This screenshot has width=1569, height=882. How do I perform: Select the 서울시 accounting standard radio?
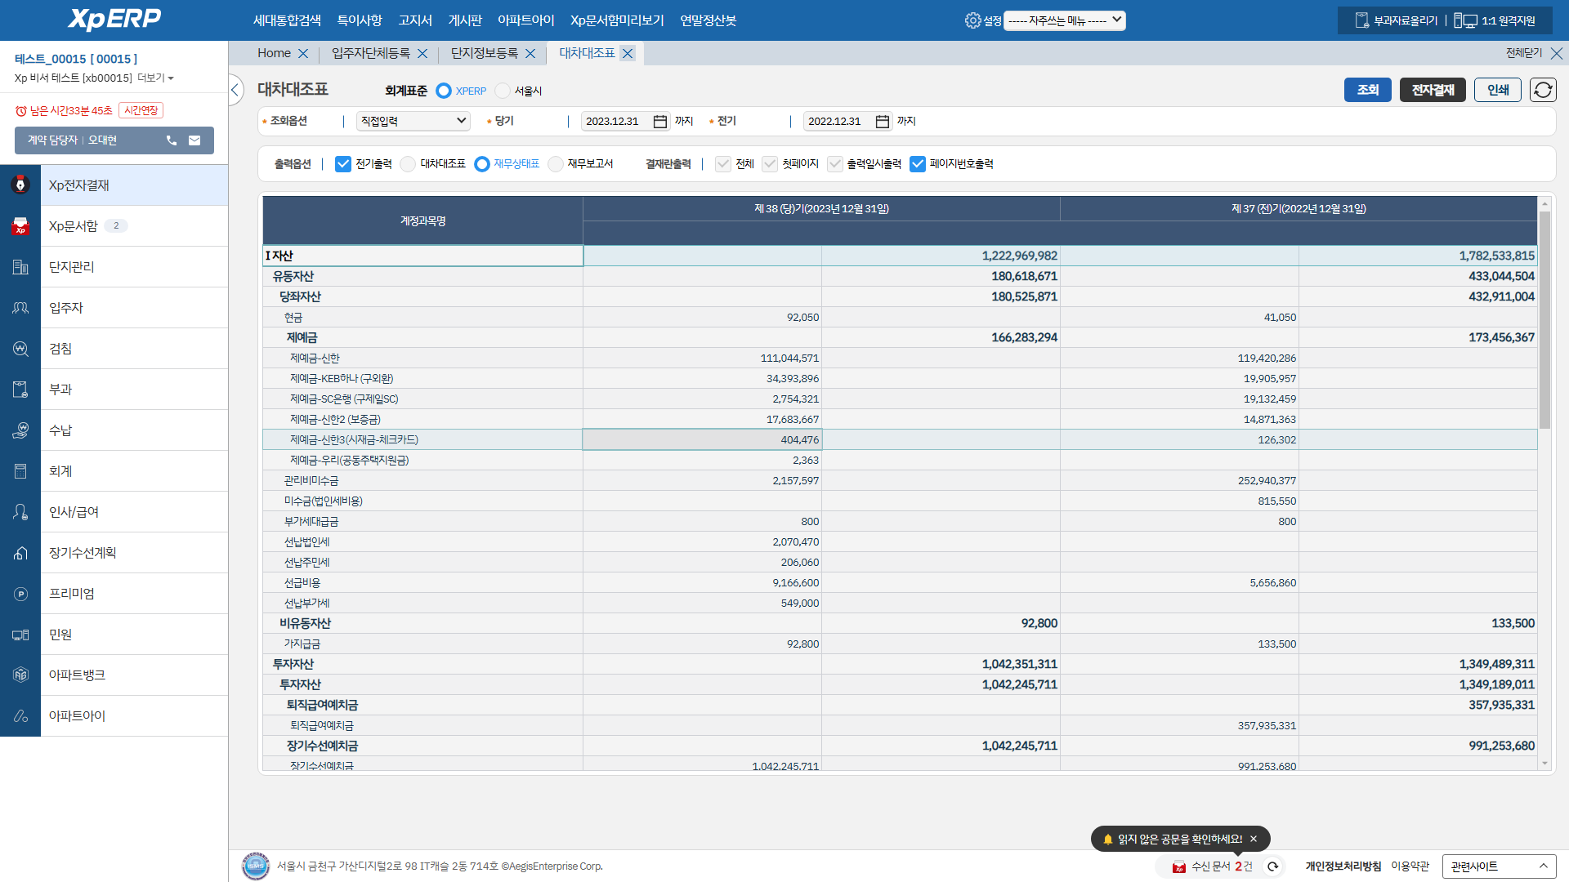[503, 91]
